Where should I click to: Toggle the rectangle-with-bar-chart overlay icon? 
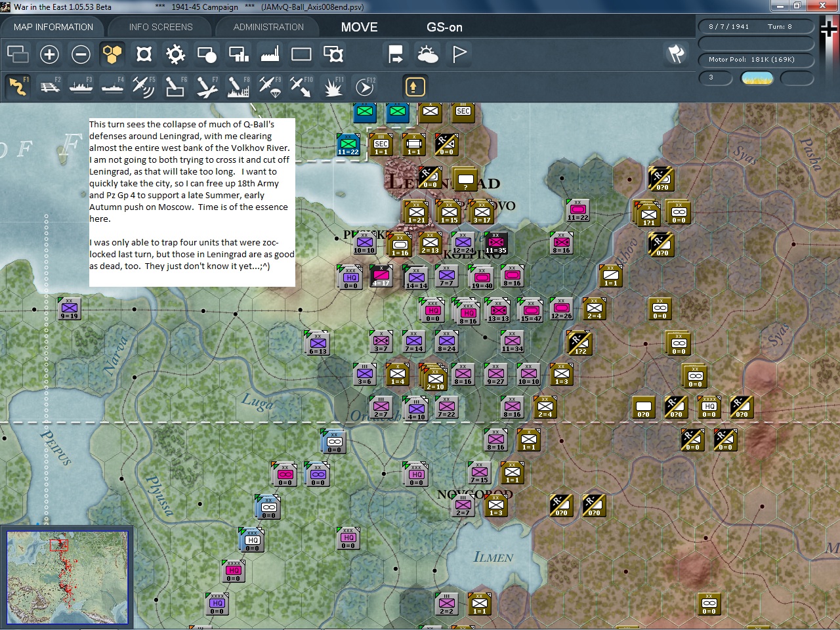coord(238,54)
